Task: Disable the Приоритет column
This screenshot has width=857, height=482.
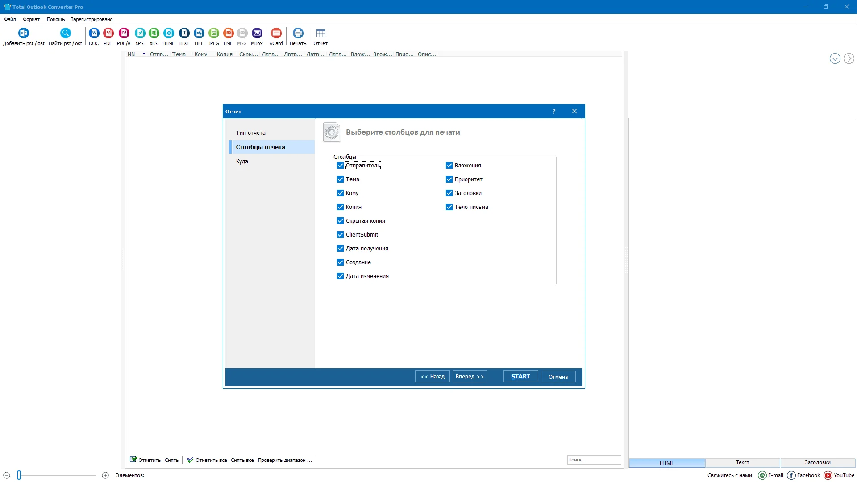Action: point(449,179)
